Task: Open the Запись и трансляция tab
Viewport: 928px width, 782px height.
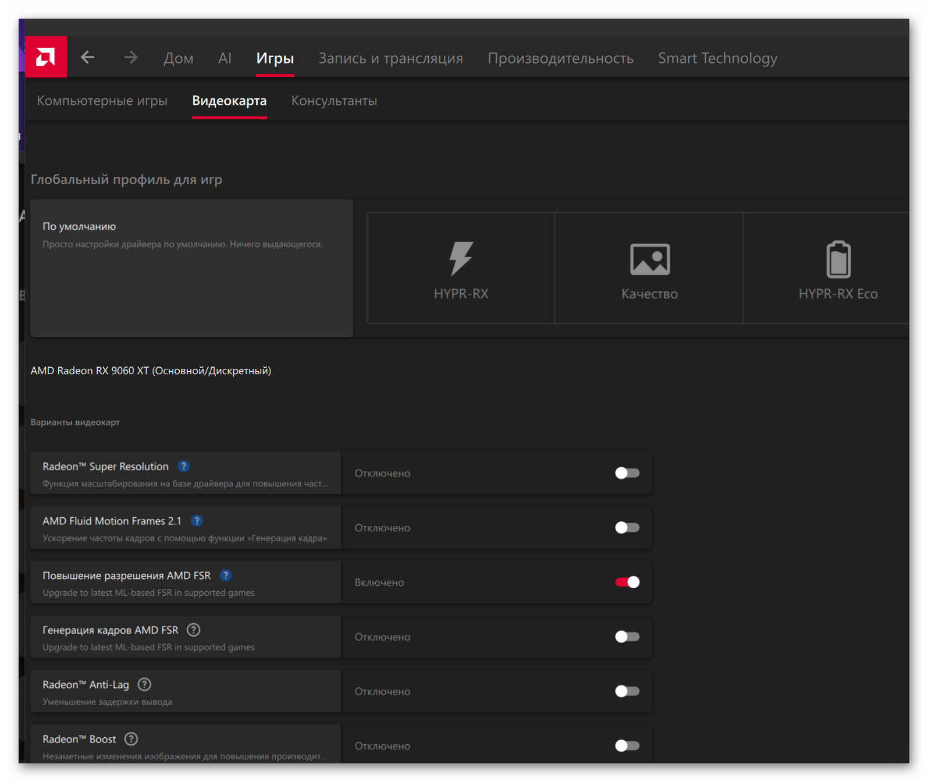Action: pyautogui.click(x=390, y=58)
